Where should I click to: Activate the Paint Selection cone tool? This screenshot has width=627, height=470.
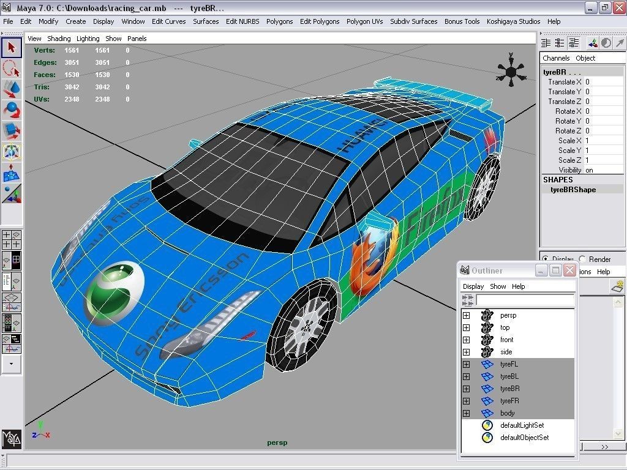[x=12, y=89]
